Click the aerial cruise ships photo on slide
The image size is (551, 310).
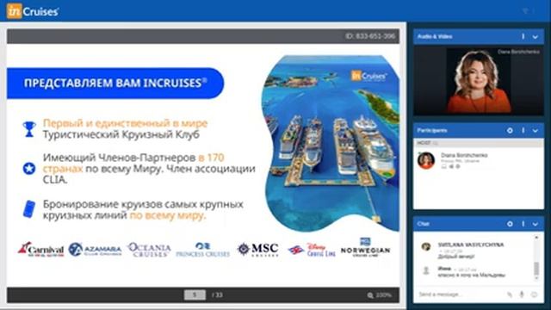(331, 144)
